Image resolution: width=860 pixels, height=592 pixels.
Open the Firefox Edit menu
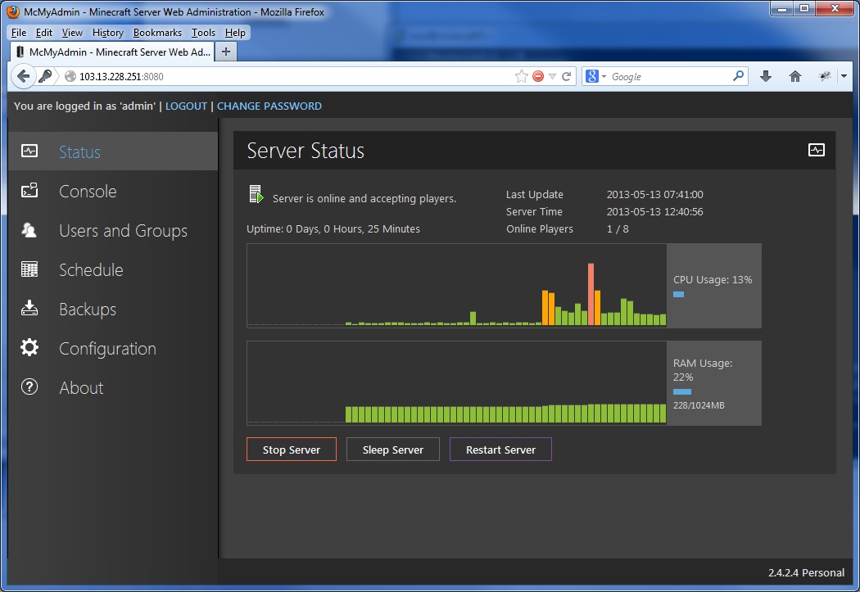point(44,33)
